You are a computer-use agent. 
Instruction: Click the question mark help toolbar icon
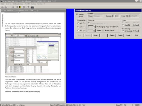28,7
